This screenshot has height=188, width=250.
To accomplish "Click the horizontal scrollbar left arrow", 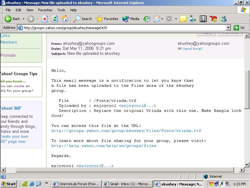I will coord(3,170).
